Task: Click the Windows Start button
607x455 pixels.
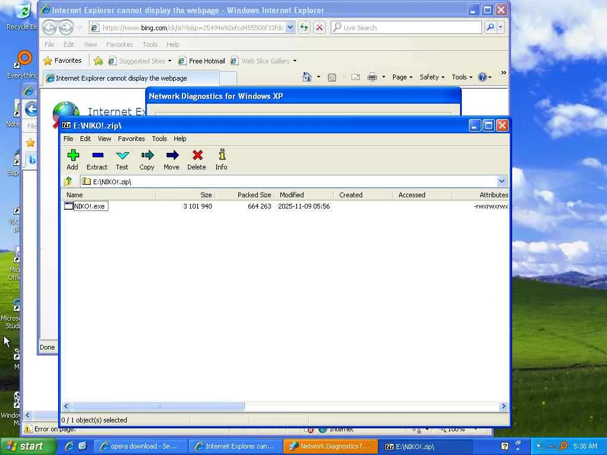Action: (x=28, y=446)
